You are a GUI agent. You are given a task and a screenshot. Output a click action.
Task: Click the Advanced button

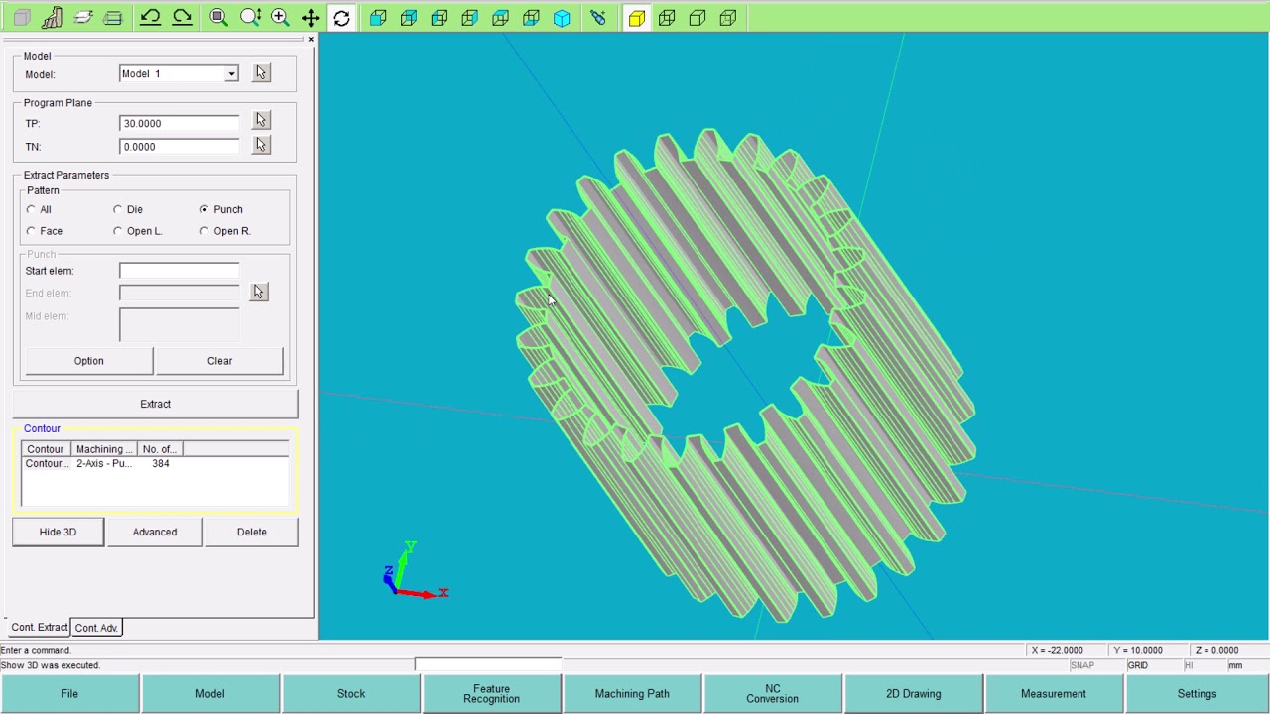[155, 533]
